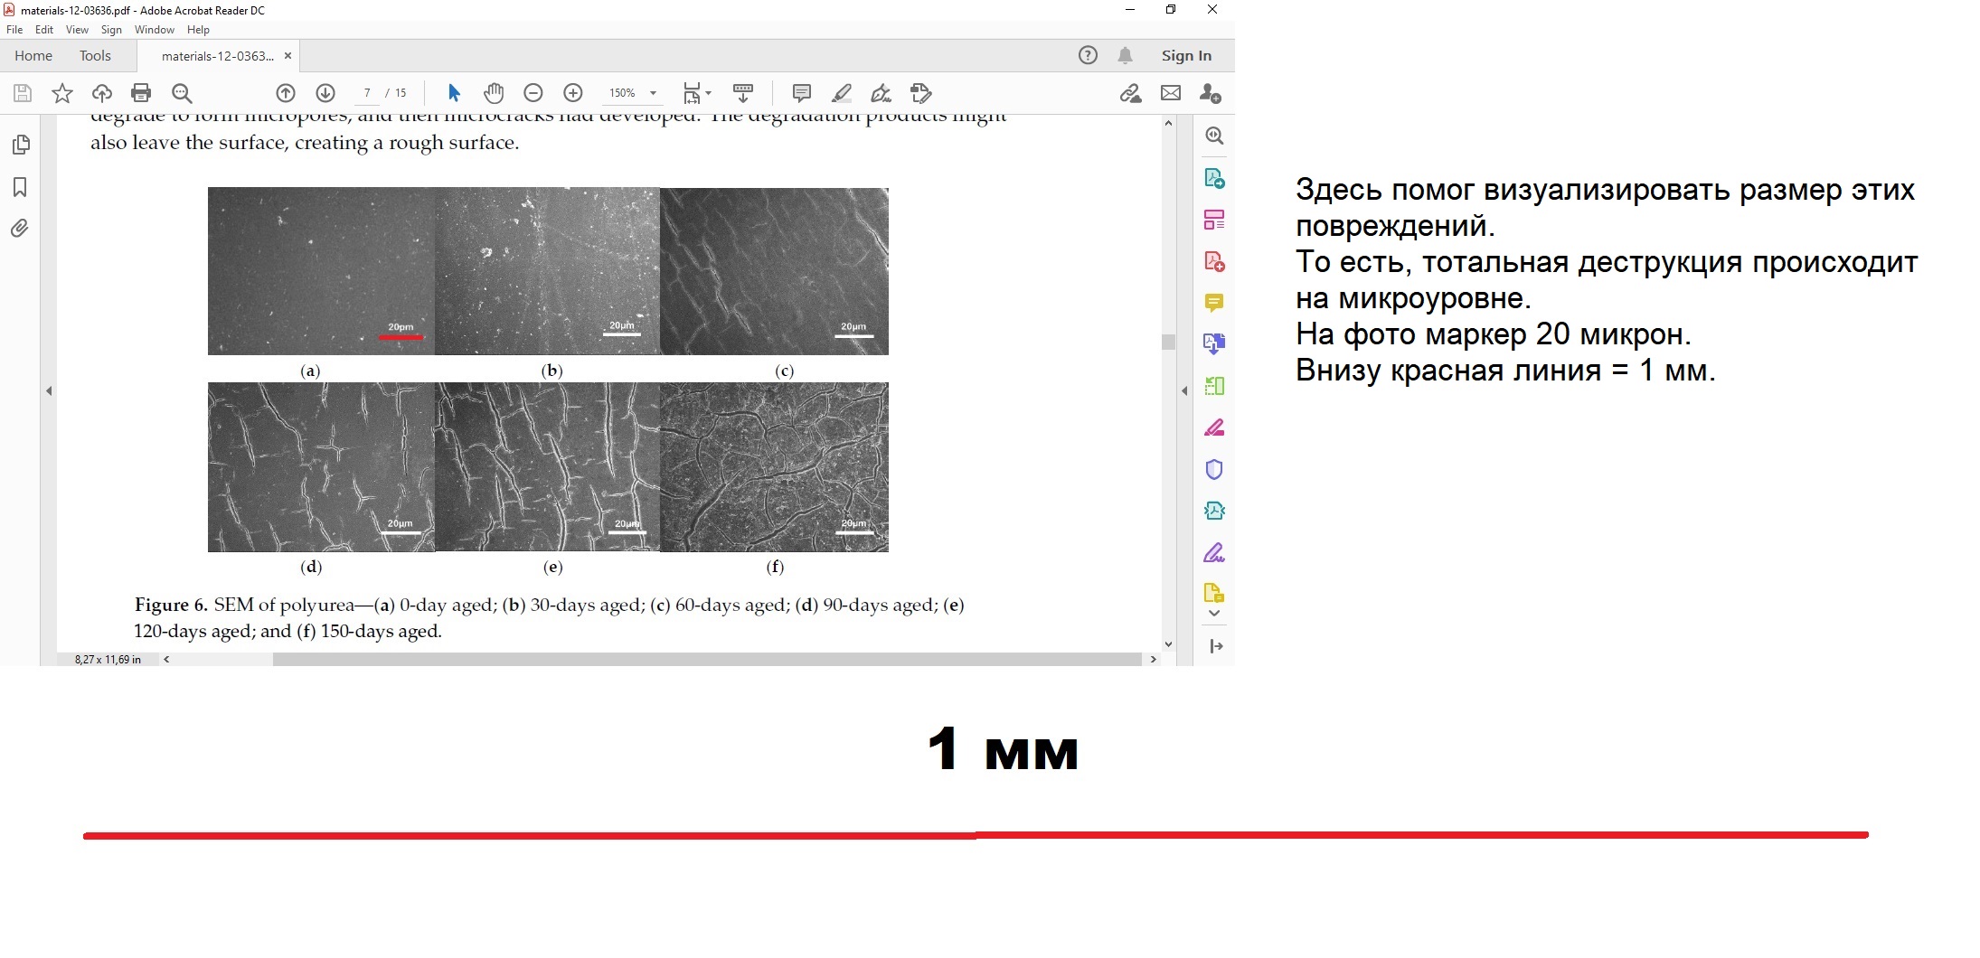The width and height of the screenshot is (1980, 958).
Task: Click the page number field
Action: 367,93
